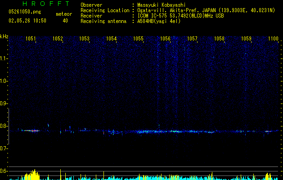
Task: Click the Observer label
Action: click(x=91, y=5)
